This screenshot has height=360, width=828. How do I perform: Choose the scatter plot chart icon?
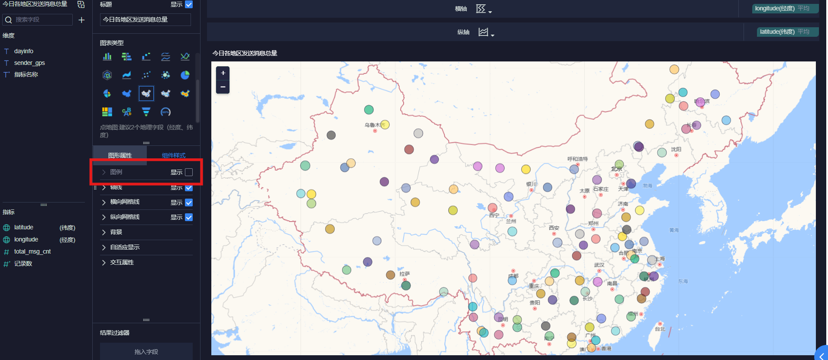click(x=146, y=75)
